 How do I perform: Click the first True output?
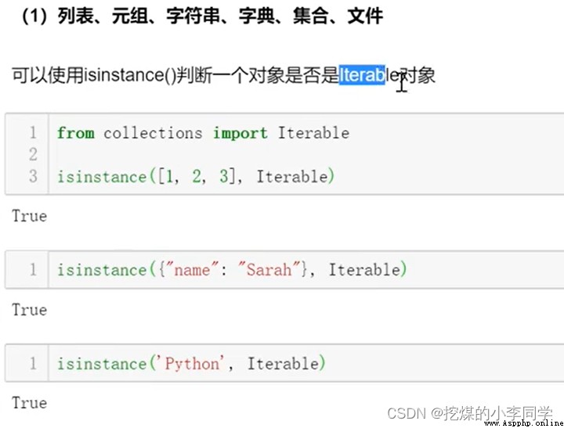click(30, 216)
